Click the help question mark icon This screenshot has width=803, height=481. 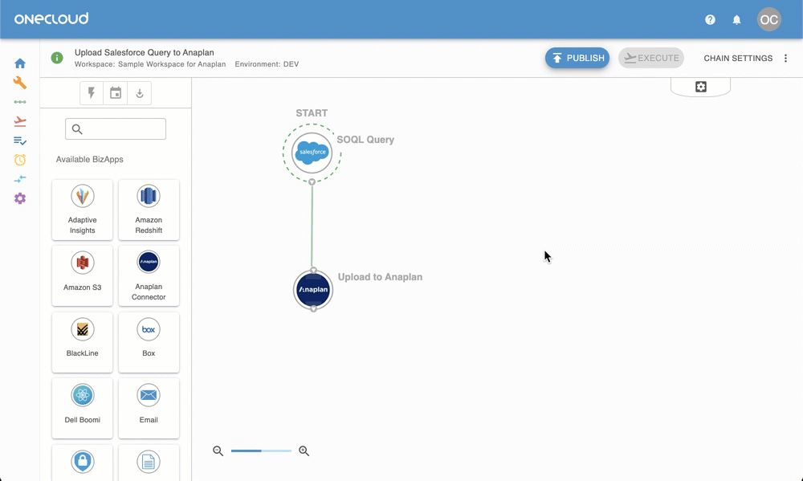coord(710,19)
